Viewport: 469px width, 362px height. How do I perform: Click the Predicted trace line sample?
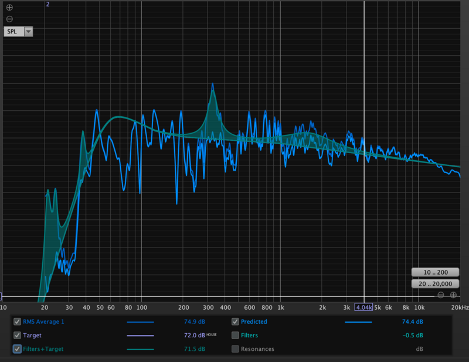358,322
